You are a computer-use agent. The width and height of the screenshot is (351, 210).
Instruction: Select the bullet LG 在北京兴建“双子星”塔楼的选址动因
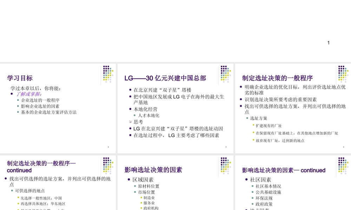pyautogui.click(x=178, y=129)
